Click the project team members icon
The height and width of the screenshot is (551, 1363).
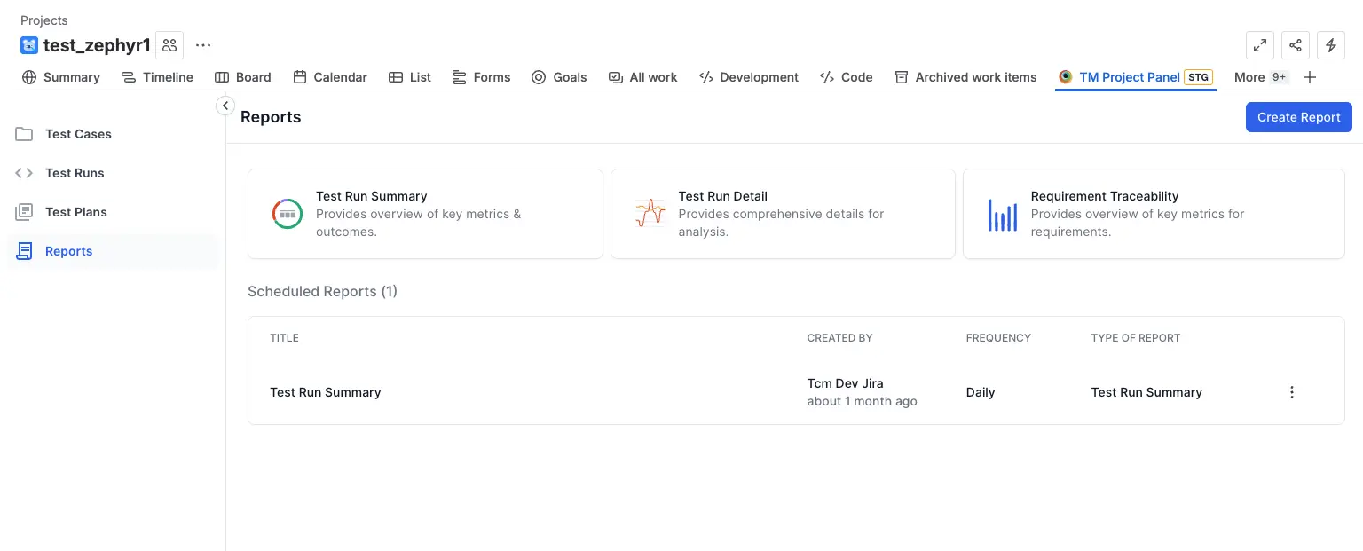(169, 45)
